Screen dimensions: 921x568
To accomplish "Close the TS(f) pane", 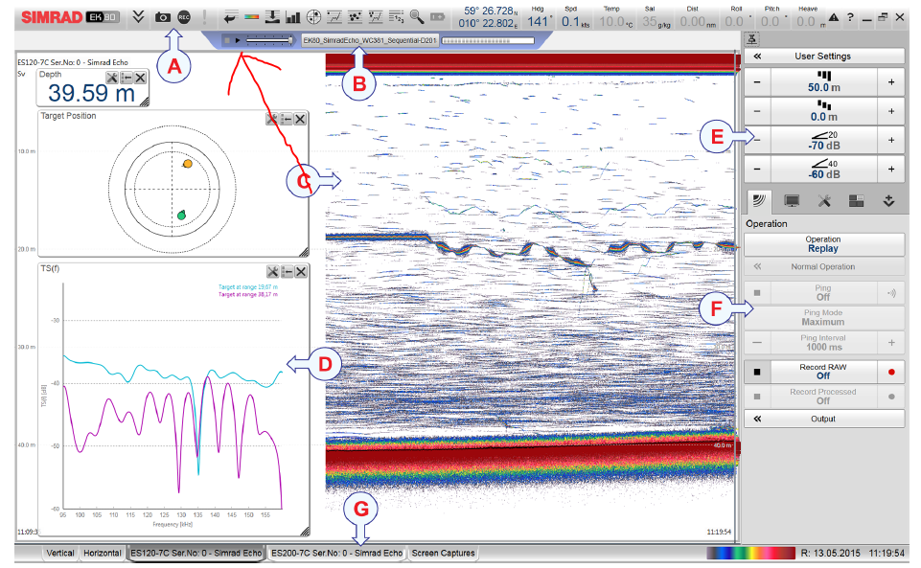I will [301, 272].
